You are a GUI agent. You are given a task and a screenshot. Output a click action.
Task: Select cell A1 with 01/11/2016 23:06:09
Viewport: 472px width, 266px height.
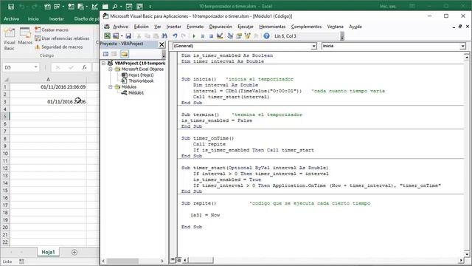[x=49, y=87]
